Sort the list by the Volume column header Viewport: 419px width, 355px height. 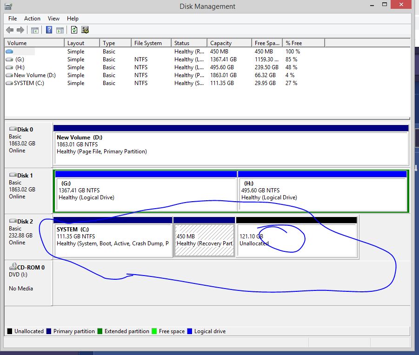pyautogui.click(x=34, y=43)
